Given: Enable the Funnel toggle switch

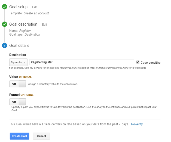Looking at the screenshot, I should pyautogui.click(x=18, y=102).
